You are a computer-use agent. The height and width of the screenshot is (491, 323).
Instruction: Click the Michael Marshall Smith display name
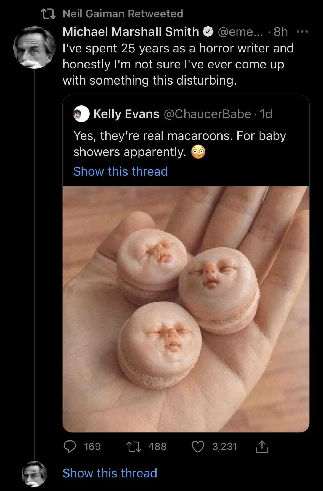[x=131, y=32]
